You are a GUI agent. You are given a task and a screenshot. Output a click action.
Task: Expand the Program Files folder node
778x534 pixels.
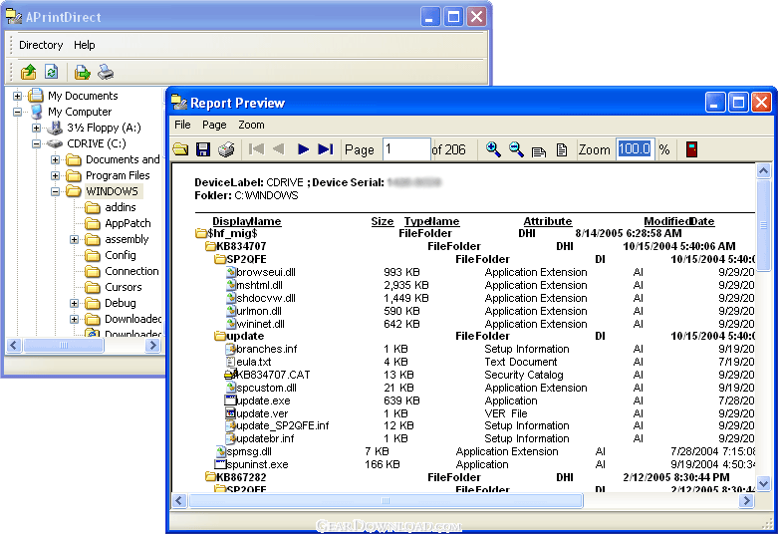55,175
